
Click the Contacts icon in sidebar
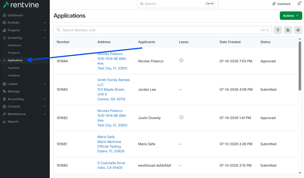[x=4, y=106]
